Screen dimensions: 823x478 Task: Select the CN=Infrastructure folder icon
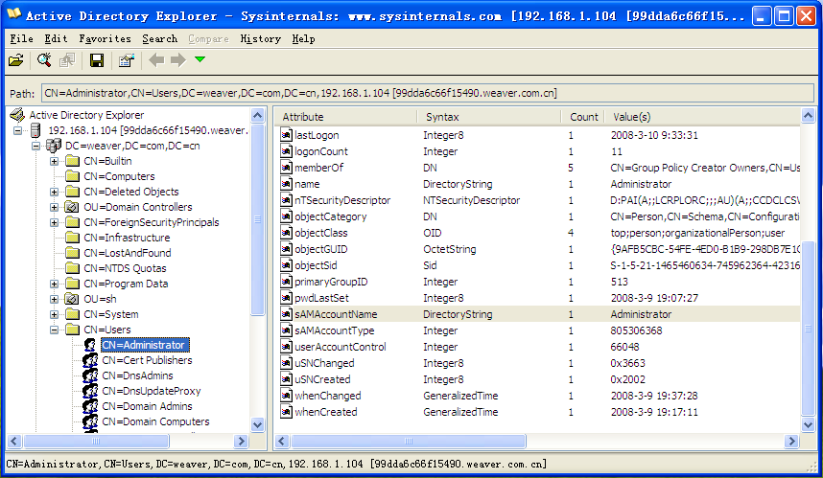pos(73,238)
